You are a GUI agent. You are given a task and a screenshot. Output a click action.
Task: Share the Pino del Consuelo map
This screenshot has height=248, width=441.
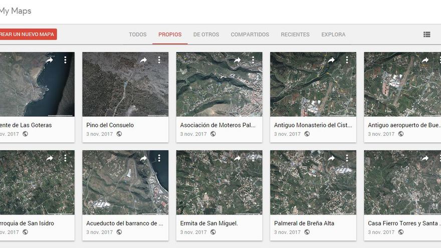coord(143,60)
